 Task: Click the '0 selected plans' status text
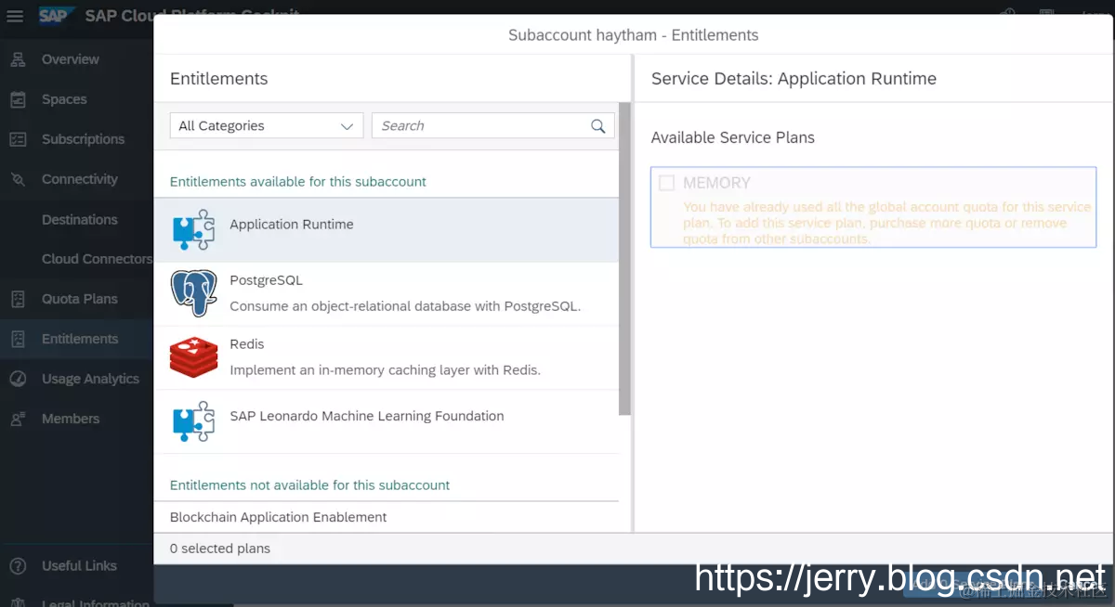pyautogui.click(x=220, y=549)
